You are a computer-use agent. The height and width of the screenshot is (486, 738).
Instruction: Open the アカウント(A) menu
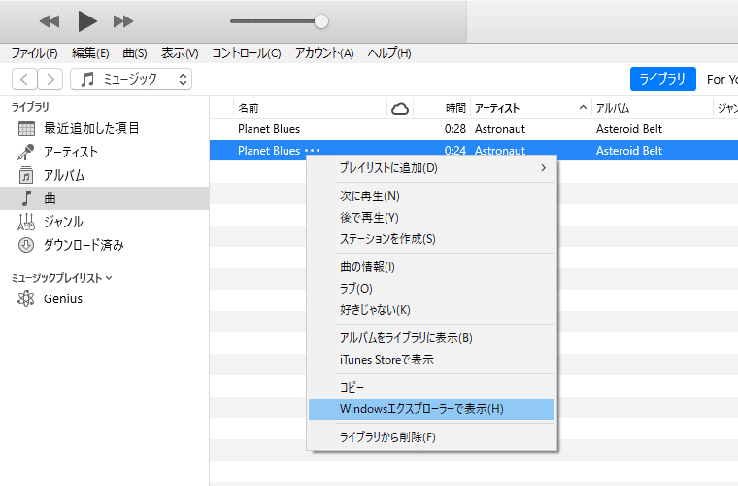tap(324, 53)
